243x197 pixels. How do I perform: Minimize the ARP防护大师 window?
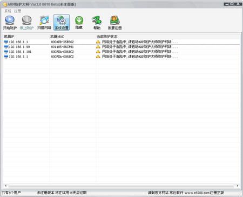pos(227,4)
